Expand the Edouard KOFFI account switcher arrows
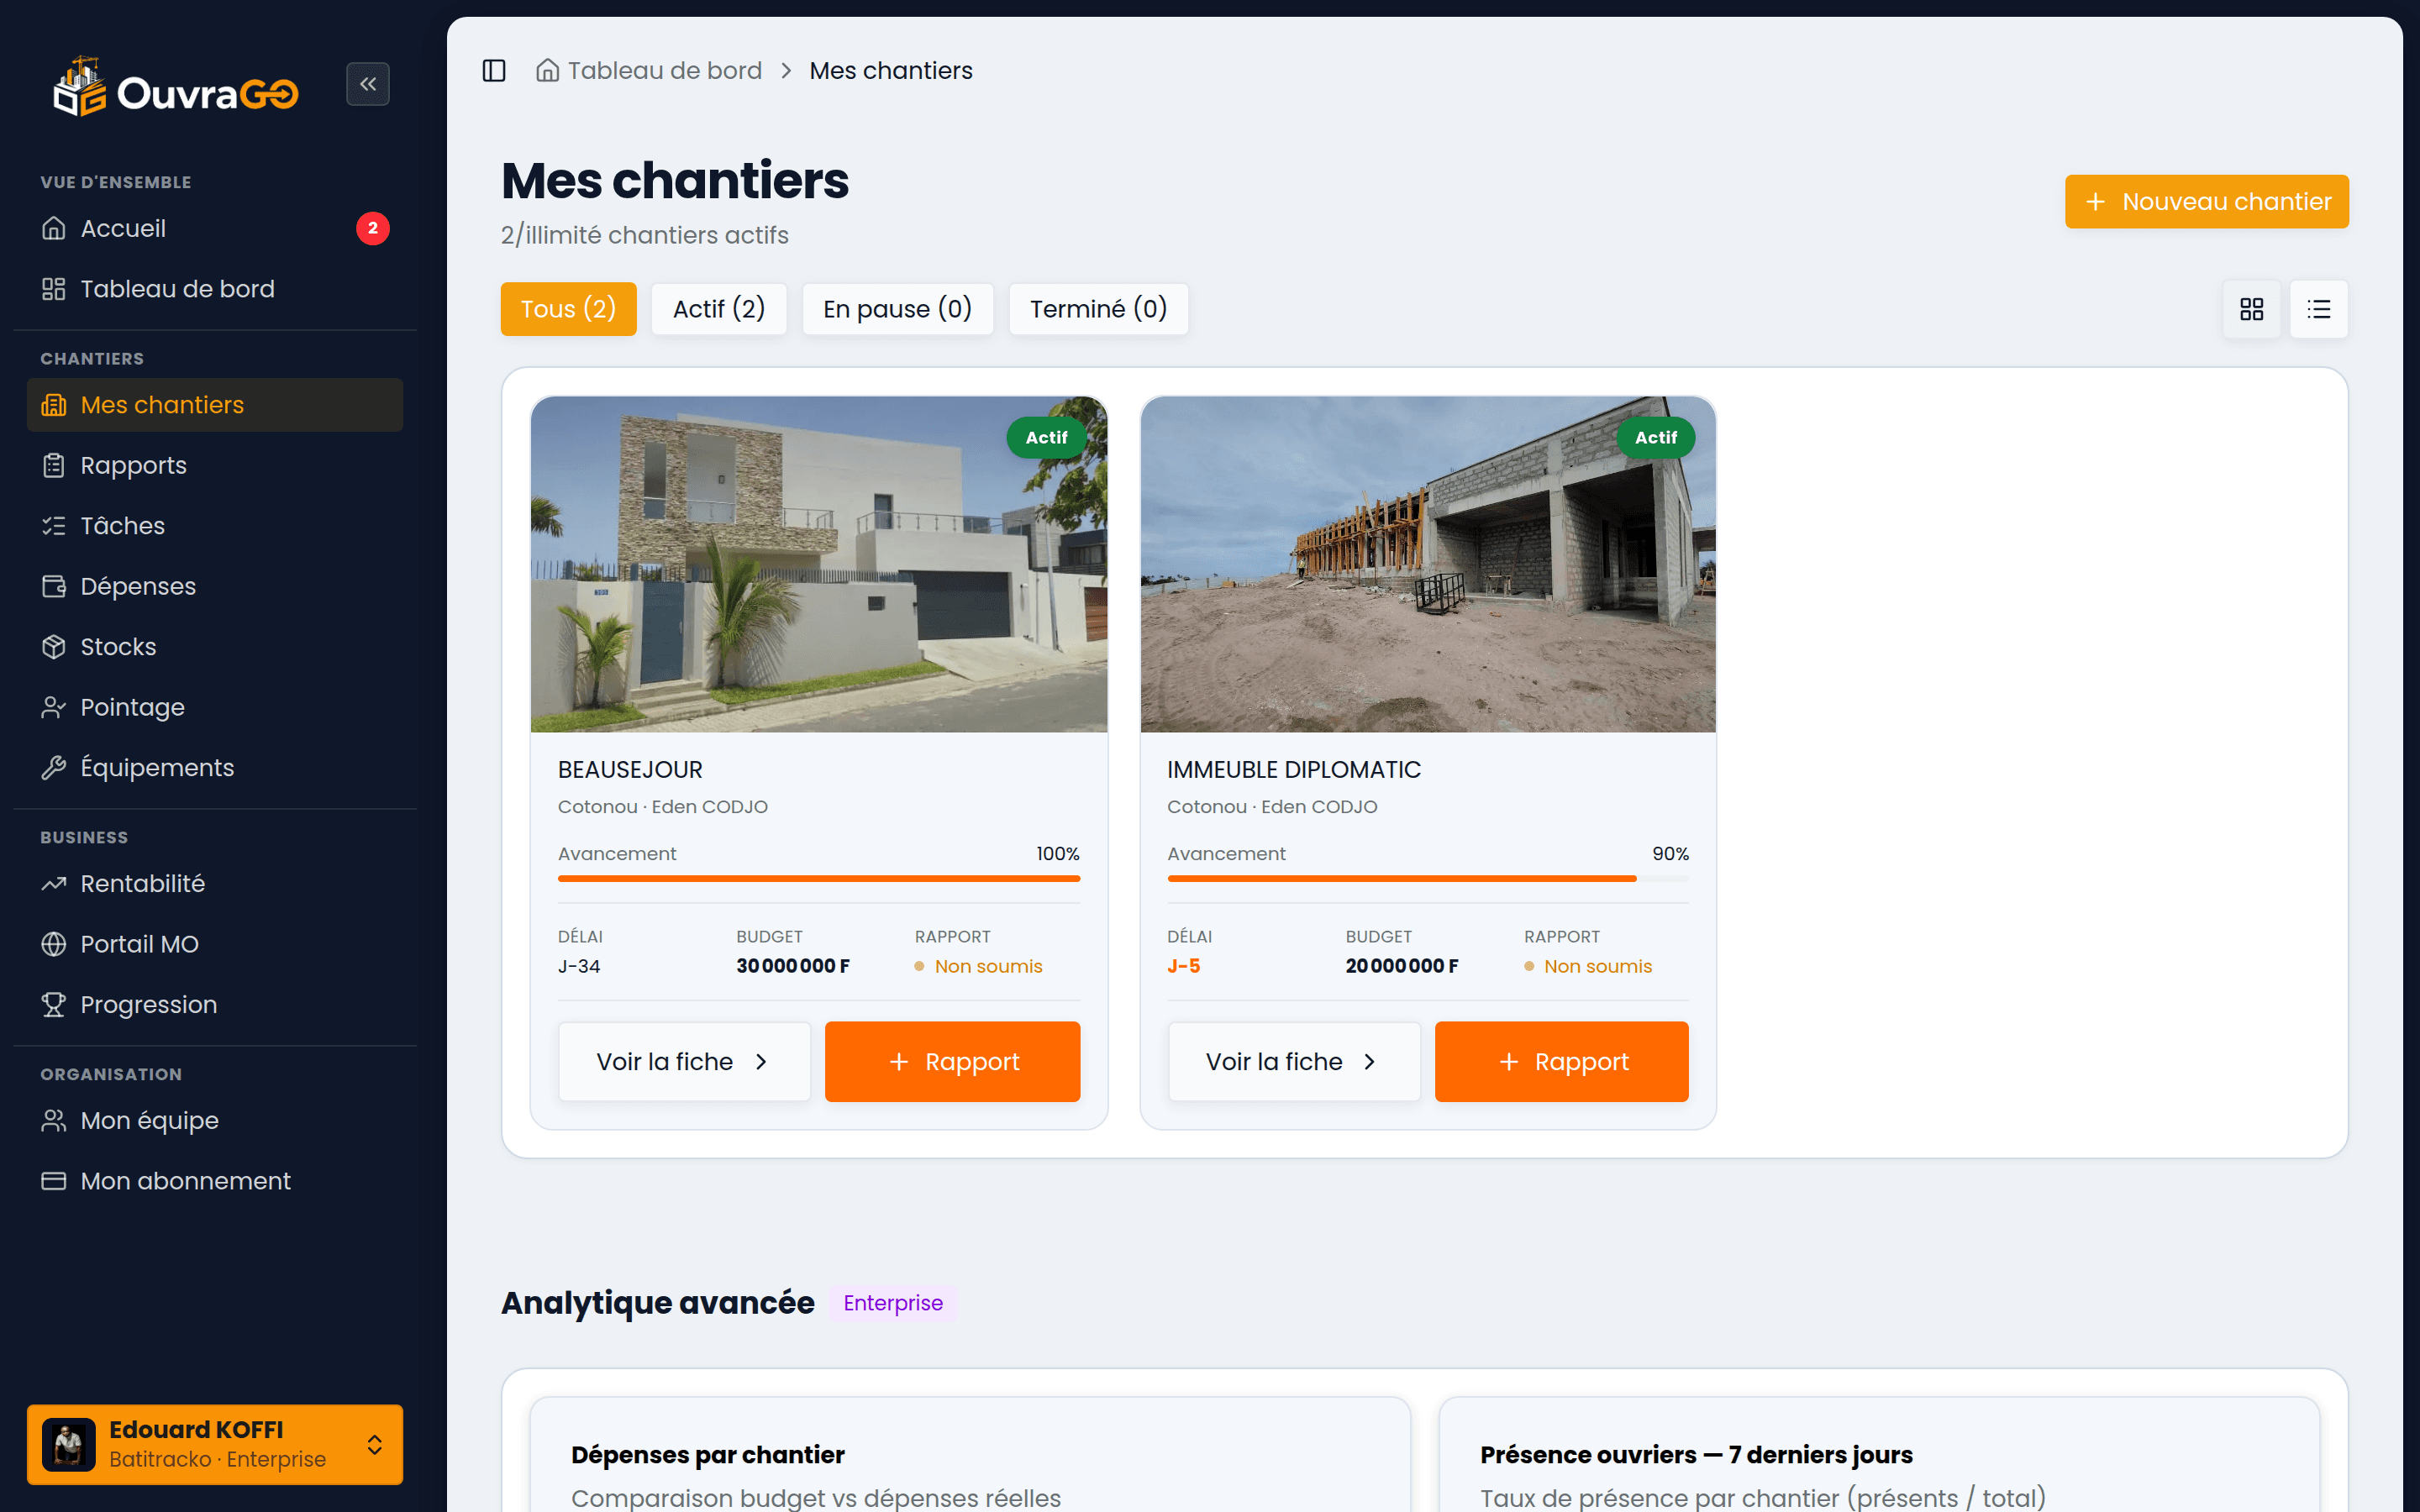This screenshot has width=2420, height=1512. (374, 1444)
